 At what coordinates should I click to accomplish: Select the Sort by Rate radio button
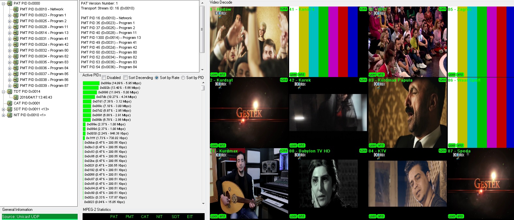[157, 78]
